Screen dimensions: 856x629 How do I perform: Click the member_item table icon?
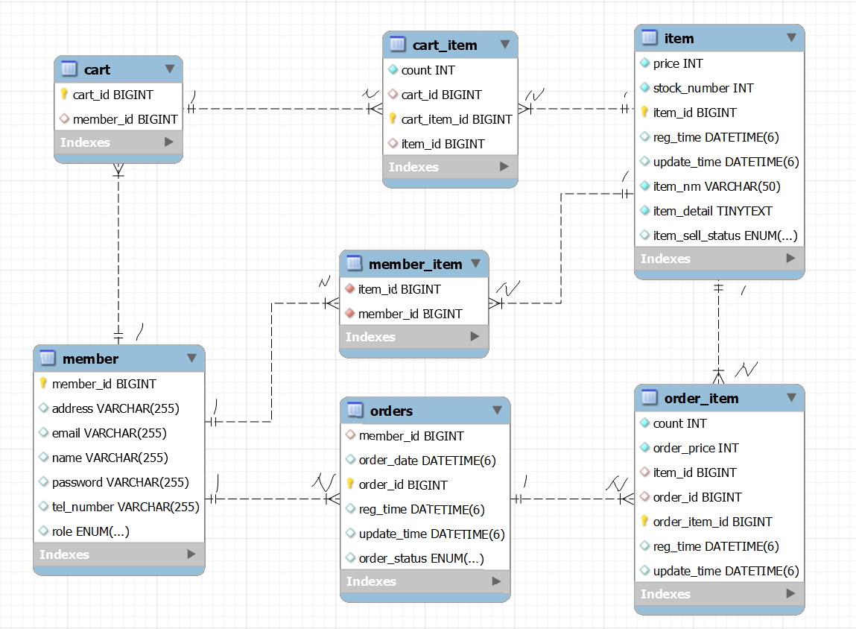click(x=354, y=264)
